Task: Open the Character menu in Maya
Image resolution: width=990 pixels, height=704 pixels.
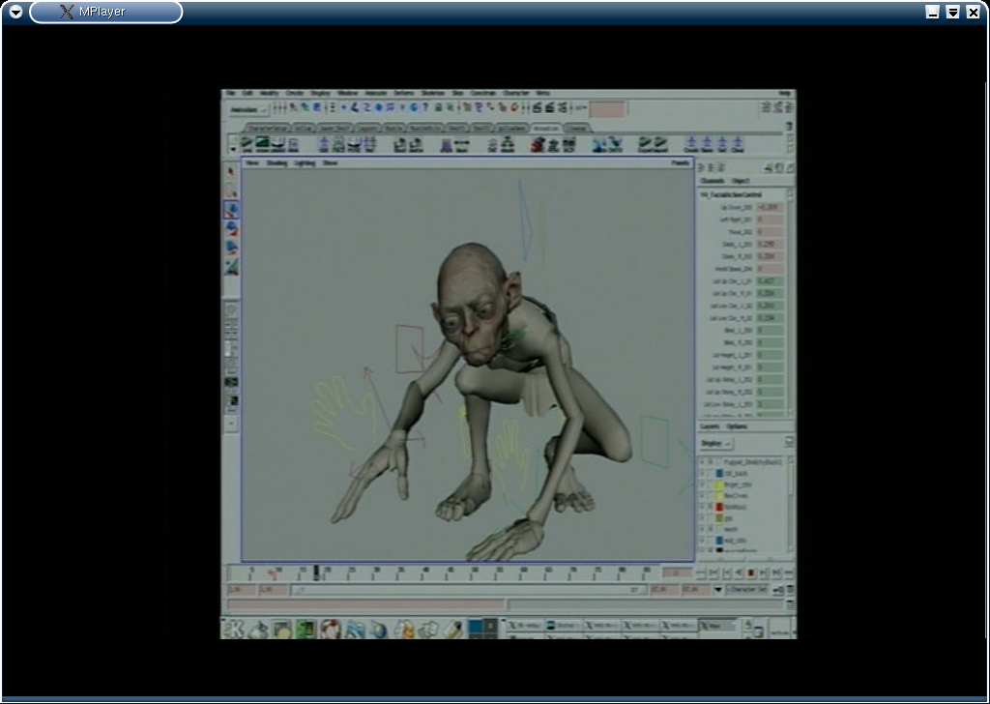Action: (x=516, y=94)
